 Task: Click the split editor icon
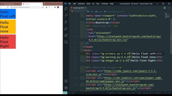(164, 8)
